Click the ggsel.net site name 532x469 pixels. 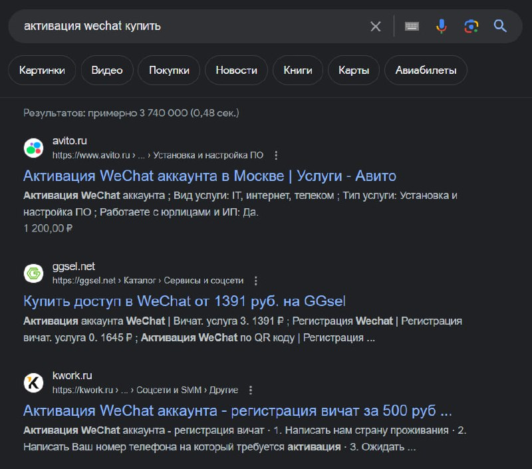coord(74,266)
